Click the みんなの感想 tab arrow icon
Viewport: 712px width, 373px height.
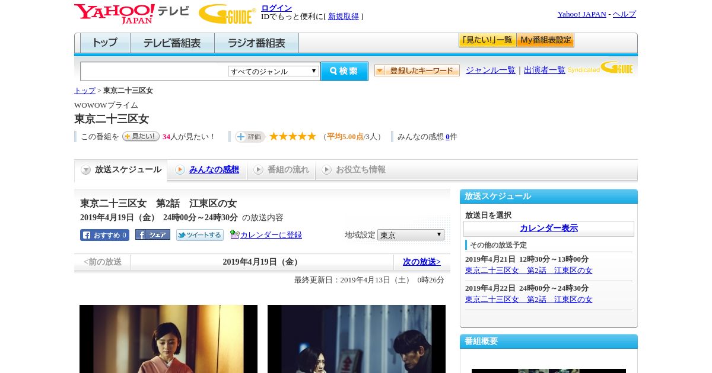(x=180, y=170)
